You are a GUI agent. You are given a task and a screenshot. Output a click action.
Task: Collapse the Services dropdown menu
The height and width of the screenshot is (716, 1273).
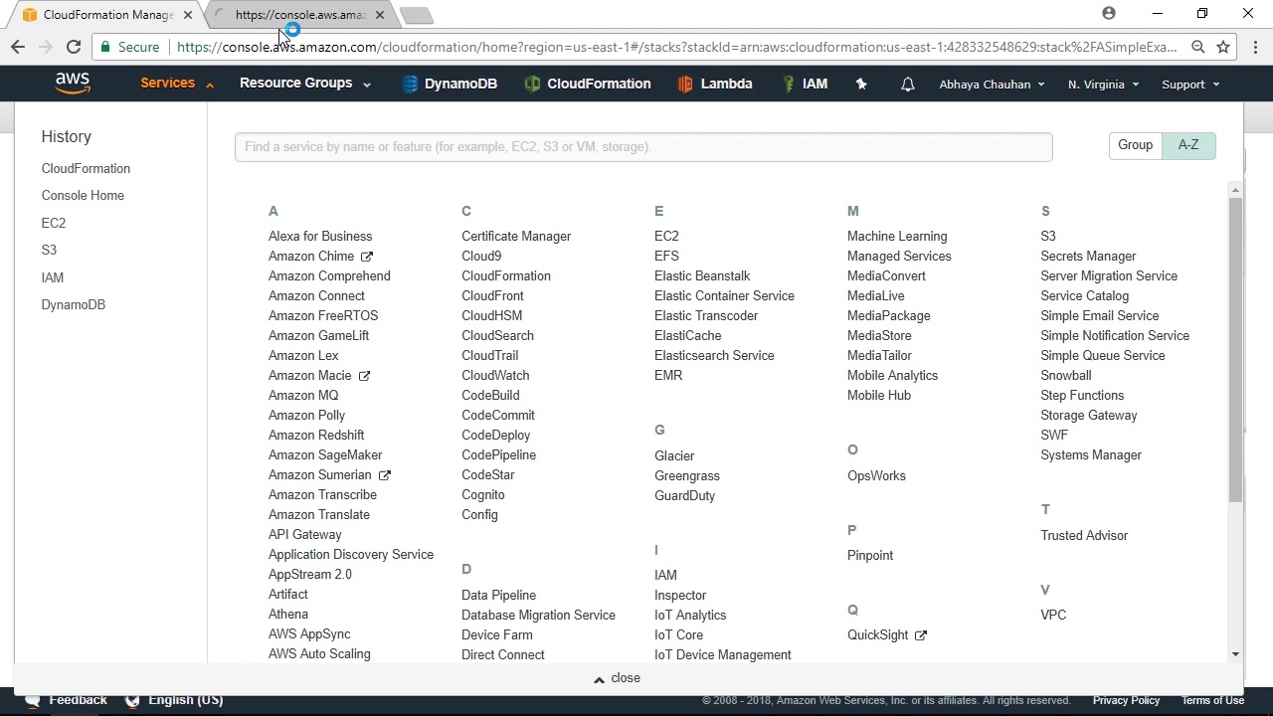pyautogui.click(x=177, y=84)
